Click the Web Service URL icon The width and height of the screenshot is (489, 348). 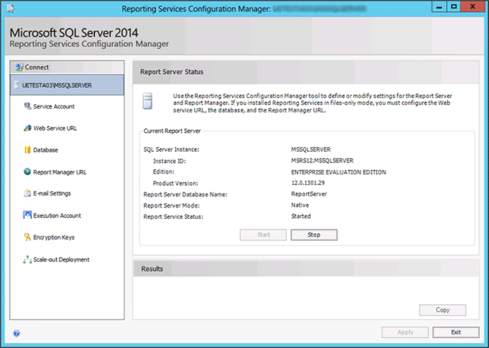(x=27, y=128)
